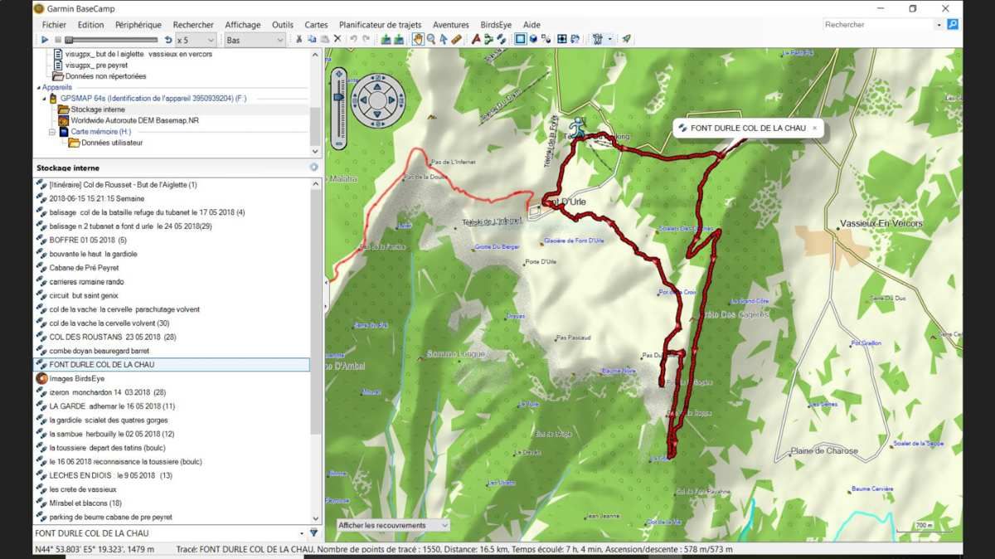The width and height of the screenshot is (995, 559).
Task: Collapse the Carte mémoire (H:) node
Action: [x=51, y=132]
